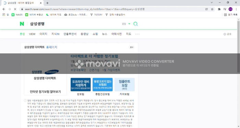Click the green search magnifier button
Image resolution: width=240 pixels, height=128 pixels.
point(135,24)
